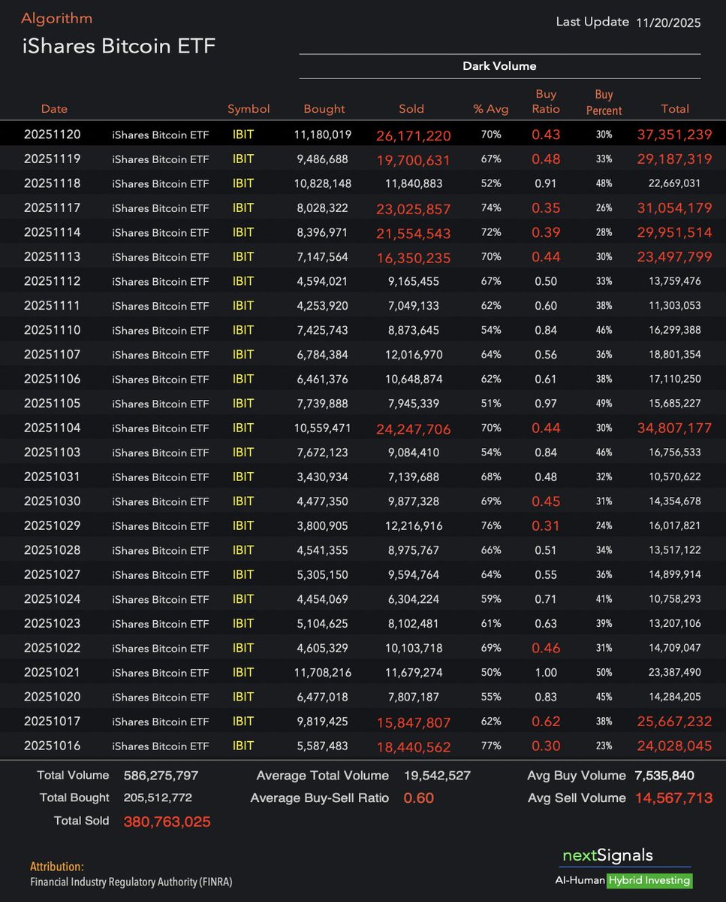Screen dimensions: 726x902
Task: Select the buy ratio 0.97
Action: (546, 404)
